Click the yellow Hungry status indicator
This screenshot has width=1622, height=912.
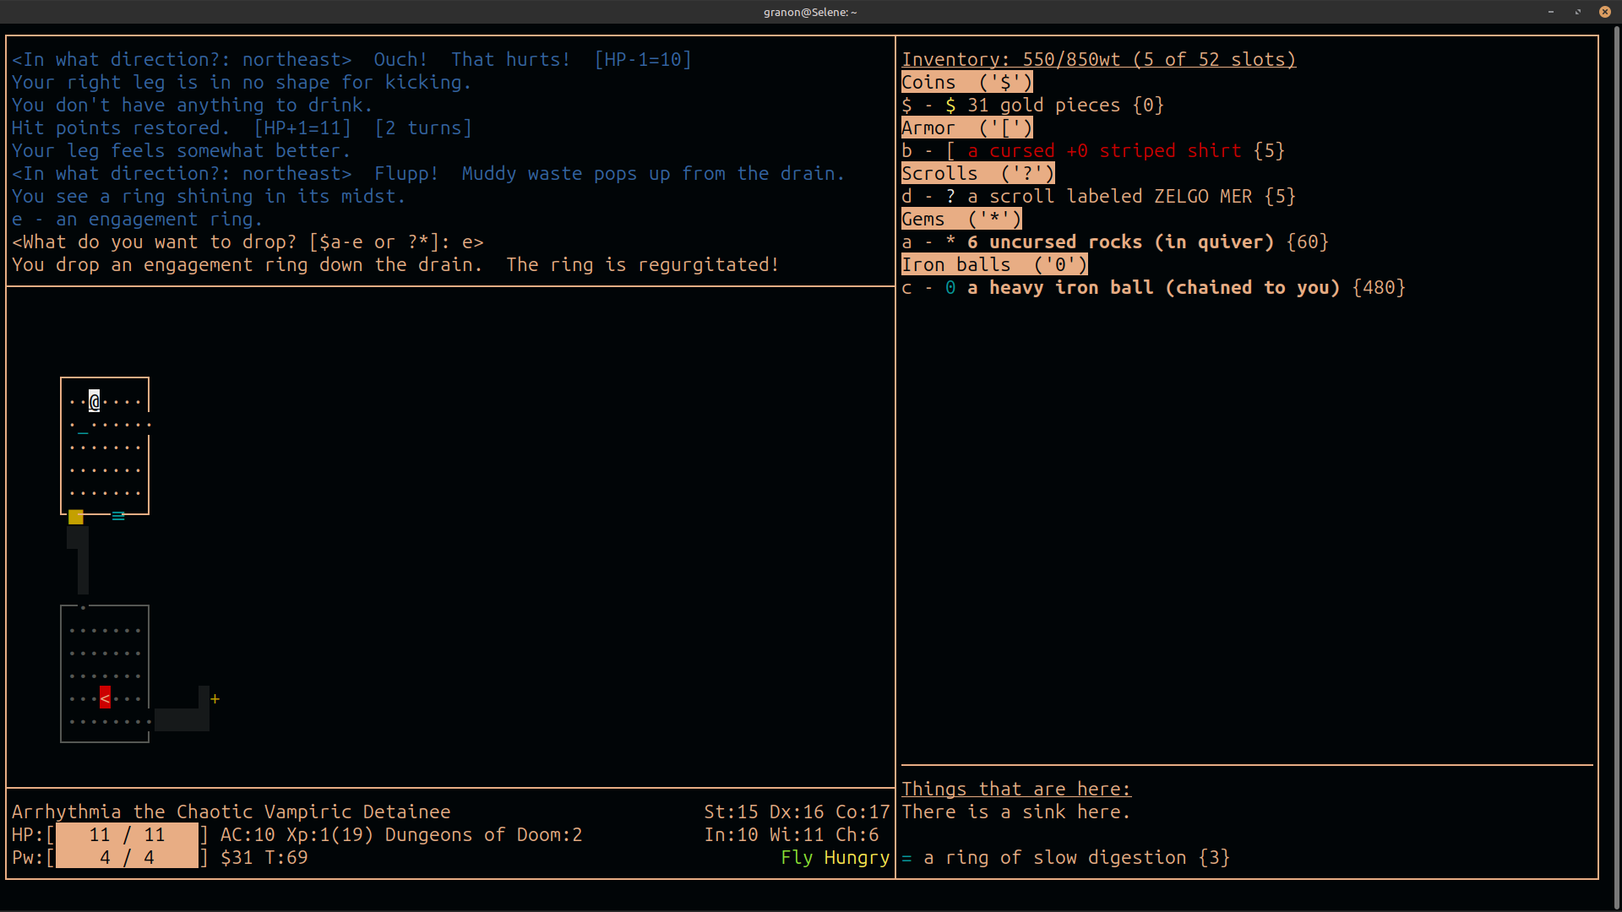pos(857,858)
